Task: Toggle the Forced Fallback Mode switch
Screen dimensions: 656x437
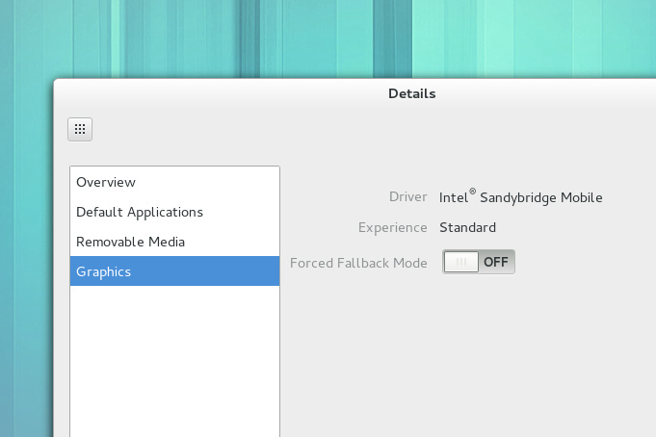Action: coord(479,262)
